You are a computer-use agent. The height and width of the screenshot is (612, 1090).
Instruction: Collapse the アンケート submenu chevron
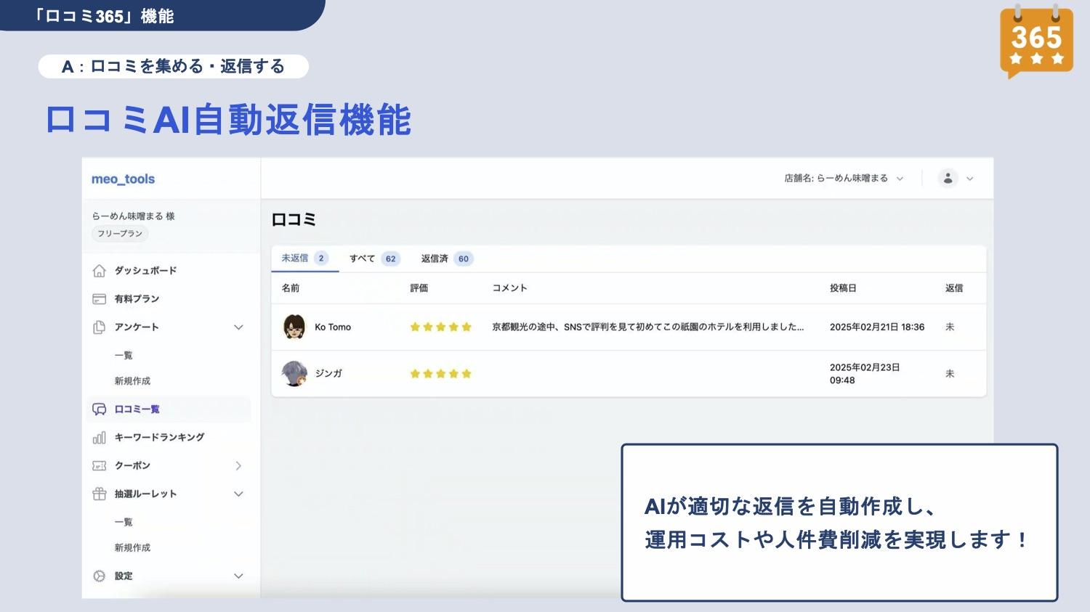coord(238,327)
